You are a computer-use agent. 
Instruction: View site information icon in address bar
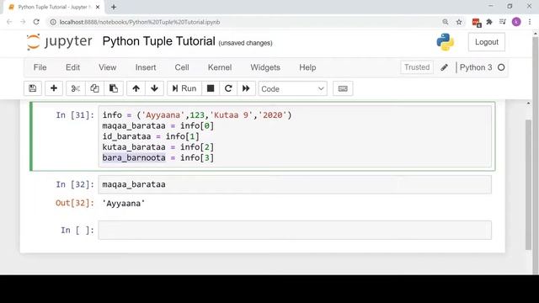(53, 22)
